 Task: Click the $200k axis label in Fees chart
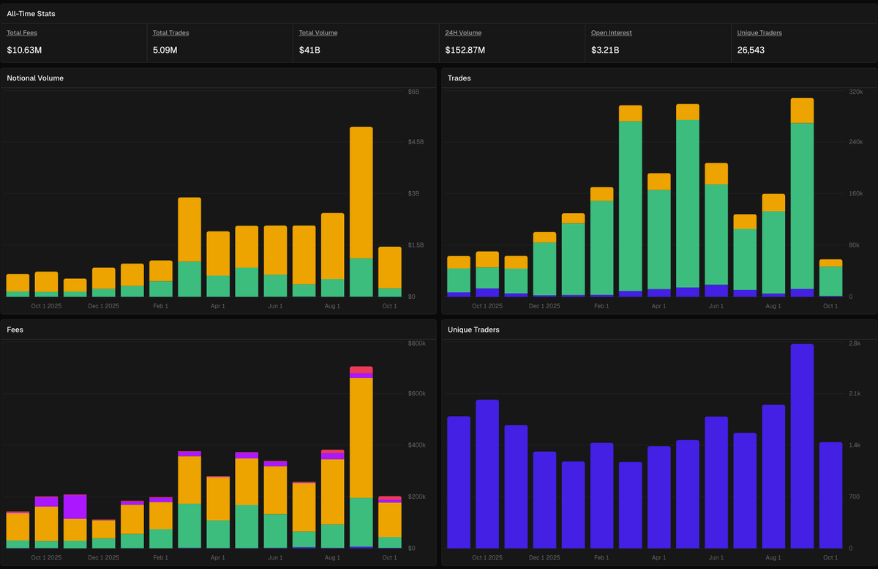(416, 497)
